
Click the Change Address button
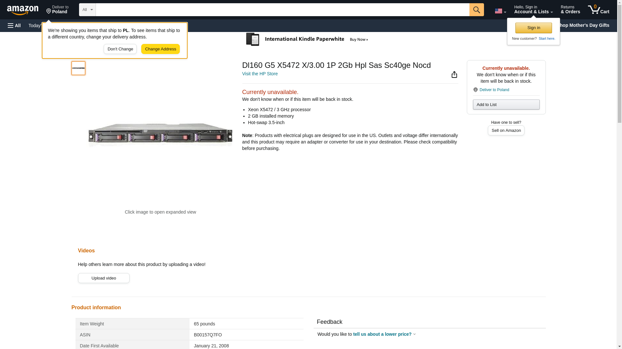(160, 49)
